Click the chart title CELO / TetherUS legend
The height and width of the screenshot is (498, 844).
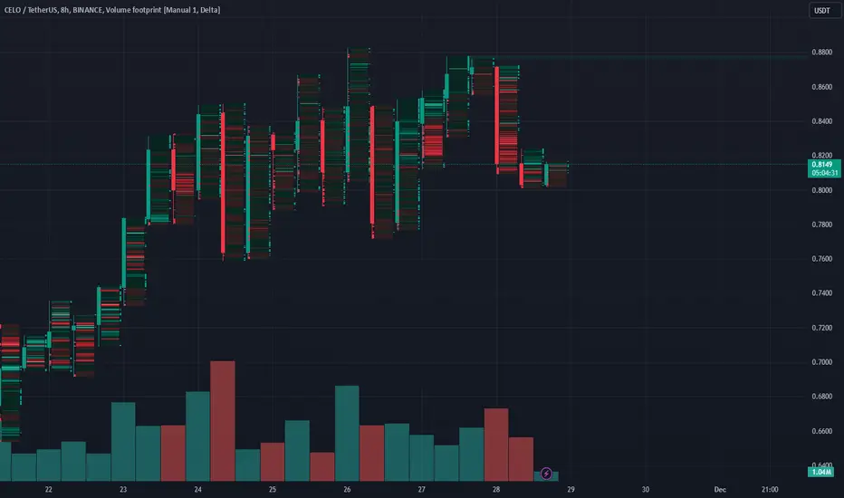112,10
